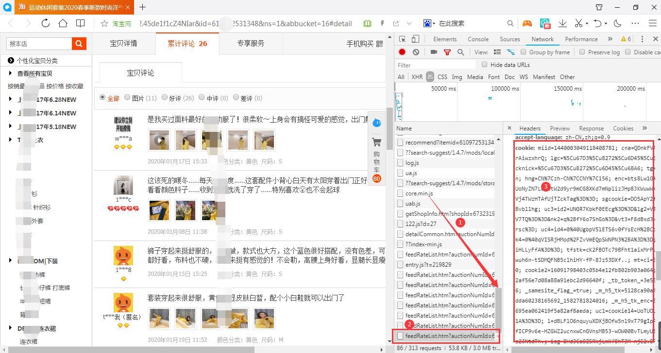Select 图片 reviews radio button

[127, 97]
